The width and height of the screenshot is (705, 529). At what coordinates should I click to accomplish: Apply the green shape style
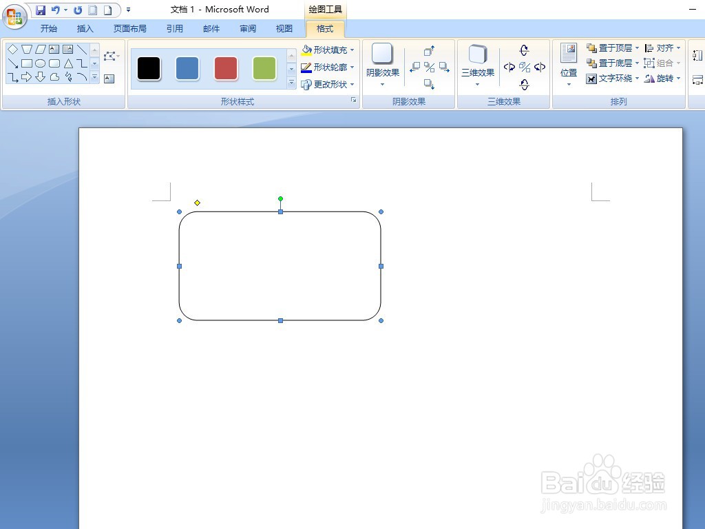click(x=264, y=68)
